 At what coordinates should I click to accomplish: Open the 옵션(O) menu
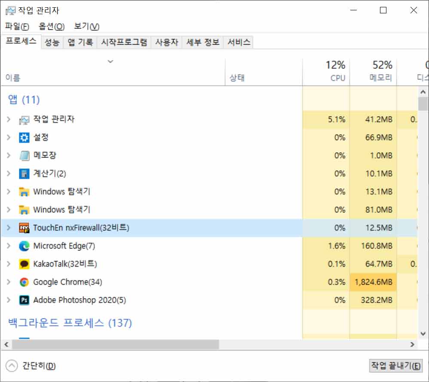52,26
